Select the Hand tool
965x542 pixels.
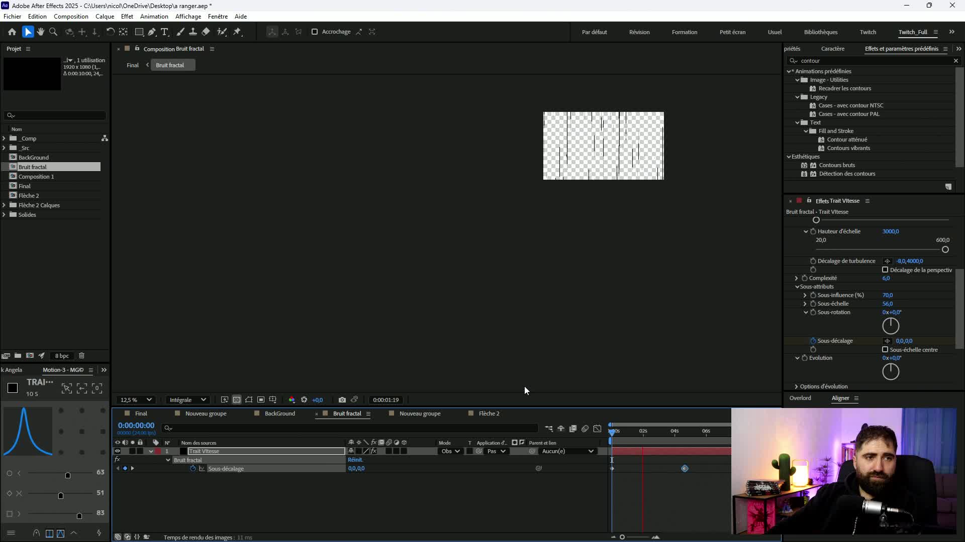pos(41,32)
